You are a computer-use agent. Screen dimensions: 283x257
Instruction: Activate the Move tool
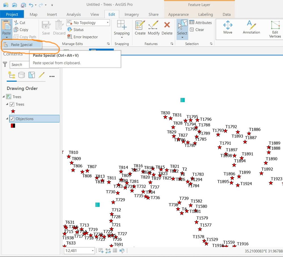coord(228,27)
